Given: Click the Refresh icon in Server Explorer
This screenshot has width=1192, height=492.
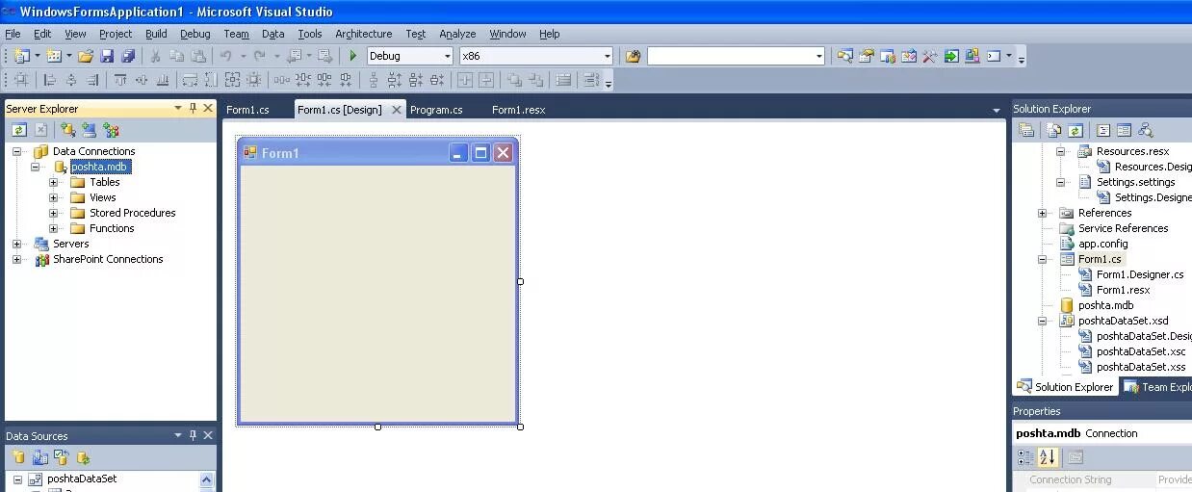Looking at the screenshot, I should coord(18,130).
